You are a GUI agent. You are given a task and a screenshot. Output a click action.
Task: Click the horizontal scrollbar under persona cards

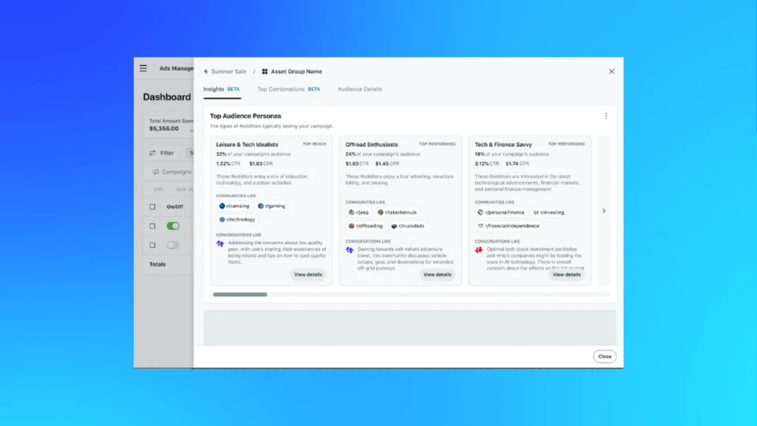[x=240, y=294]
